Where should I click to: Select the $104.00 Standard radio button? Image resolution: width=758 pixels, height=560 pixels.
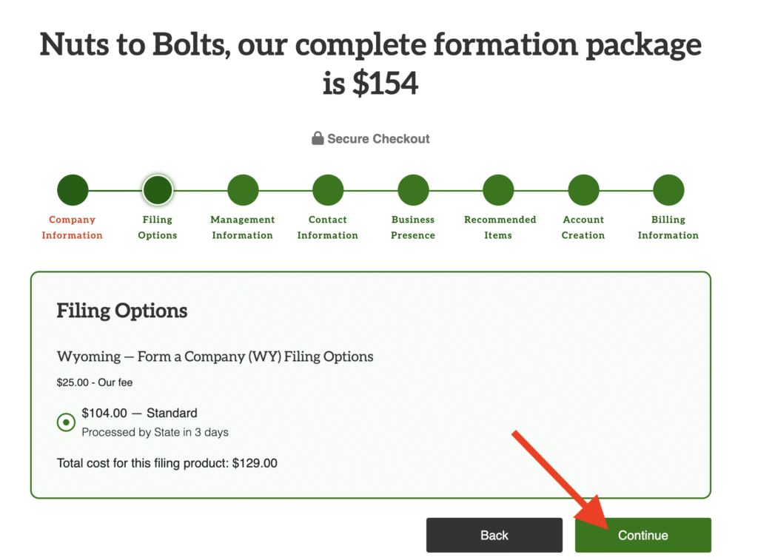67,422
